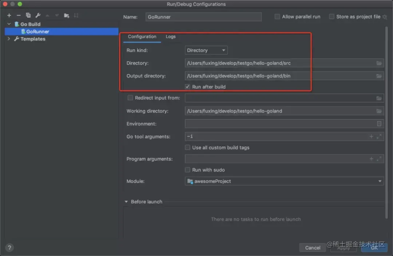Browse folder icon for Directory field

[379, 63]
